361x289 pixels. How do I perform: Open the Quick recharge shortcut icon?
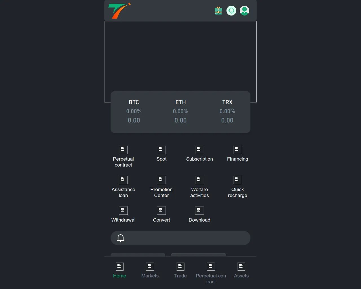point(237,180)
